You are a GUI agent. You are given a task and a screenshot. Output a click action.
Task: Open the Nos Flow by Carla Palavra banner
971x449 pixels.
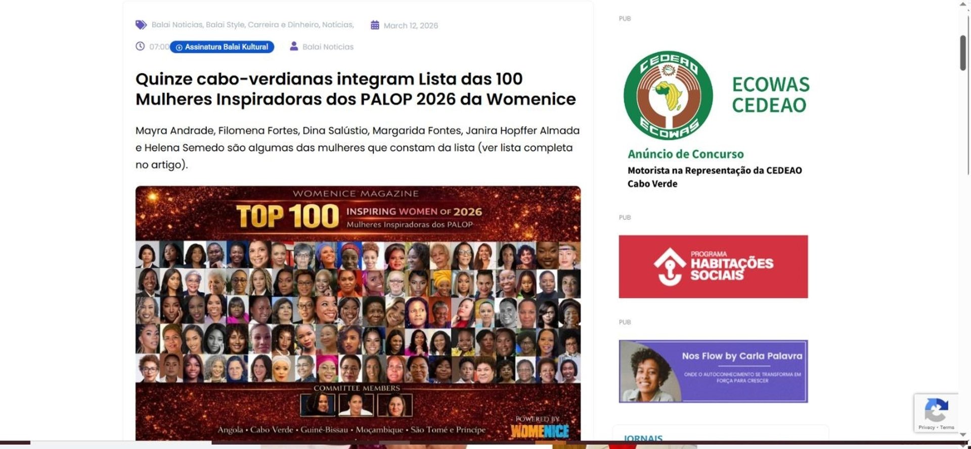[713, 371]
